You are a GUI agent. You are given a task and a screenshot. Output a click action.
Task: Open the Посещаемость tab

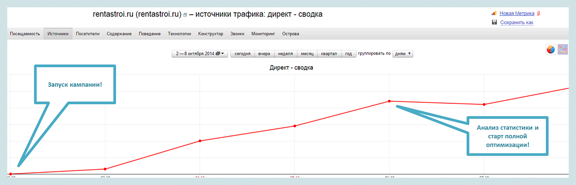25,34
